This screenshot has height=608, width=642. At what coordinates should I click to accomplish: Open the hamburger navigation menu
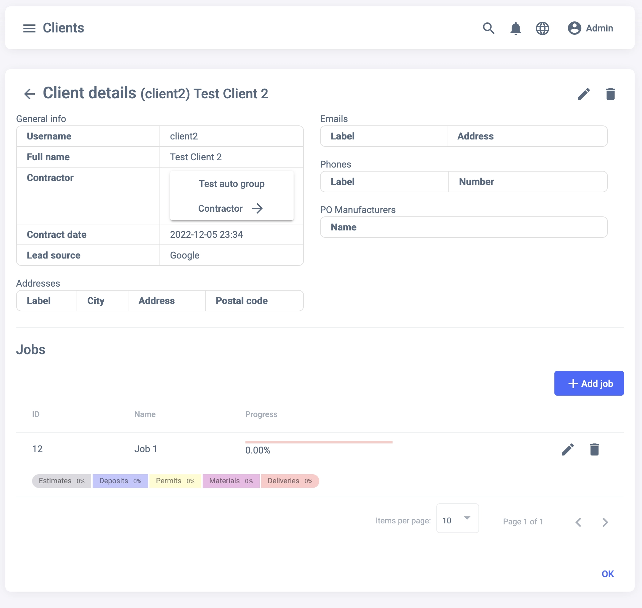[29, 28]
